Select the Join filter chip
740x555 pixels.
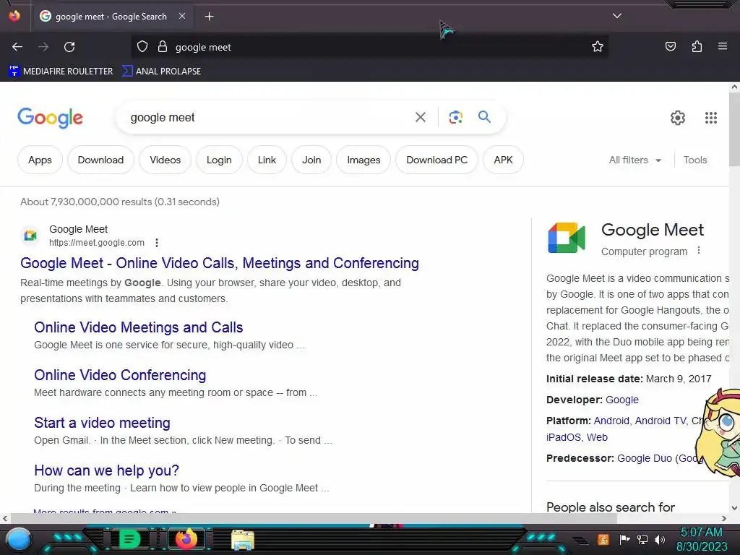tap(311, 160)
